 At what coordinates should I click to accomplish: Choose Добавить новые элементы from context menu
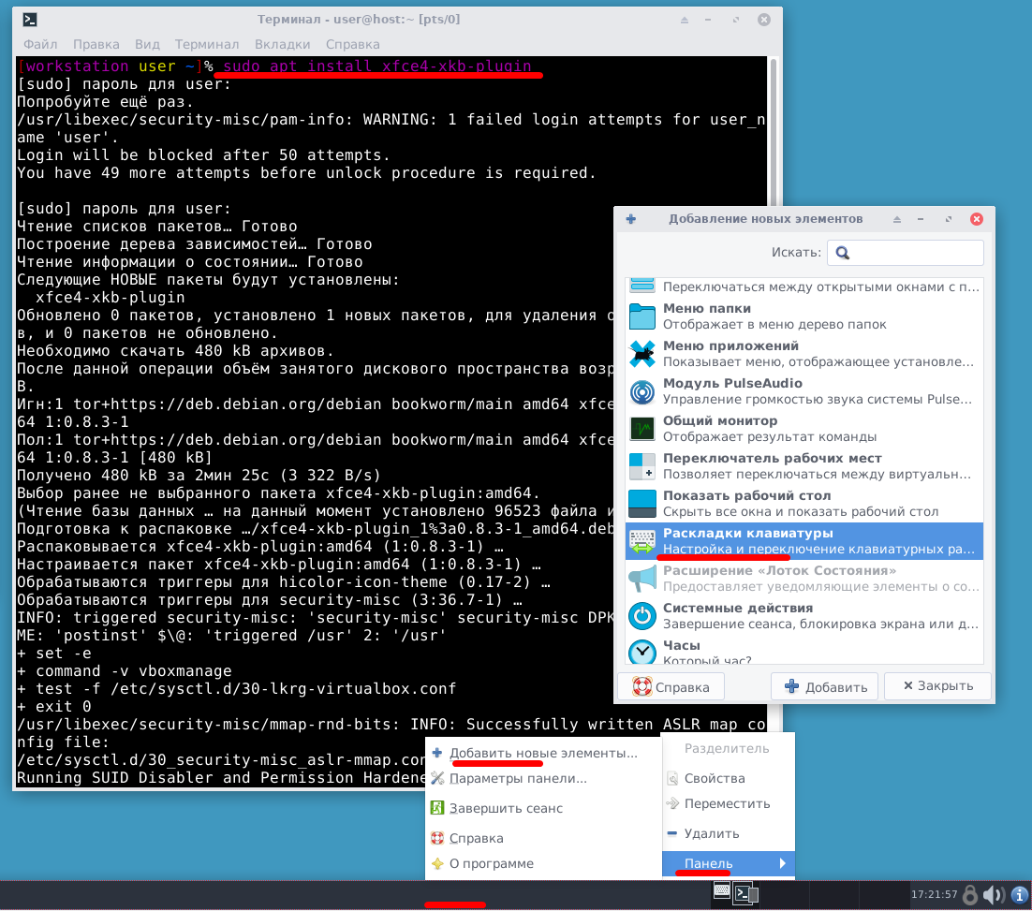pos(543,753)
